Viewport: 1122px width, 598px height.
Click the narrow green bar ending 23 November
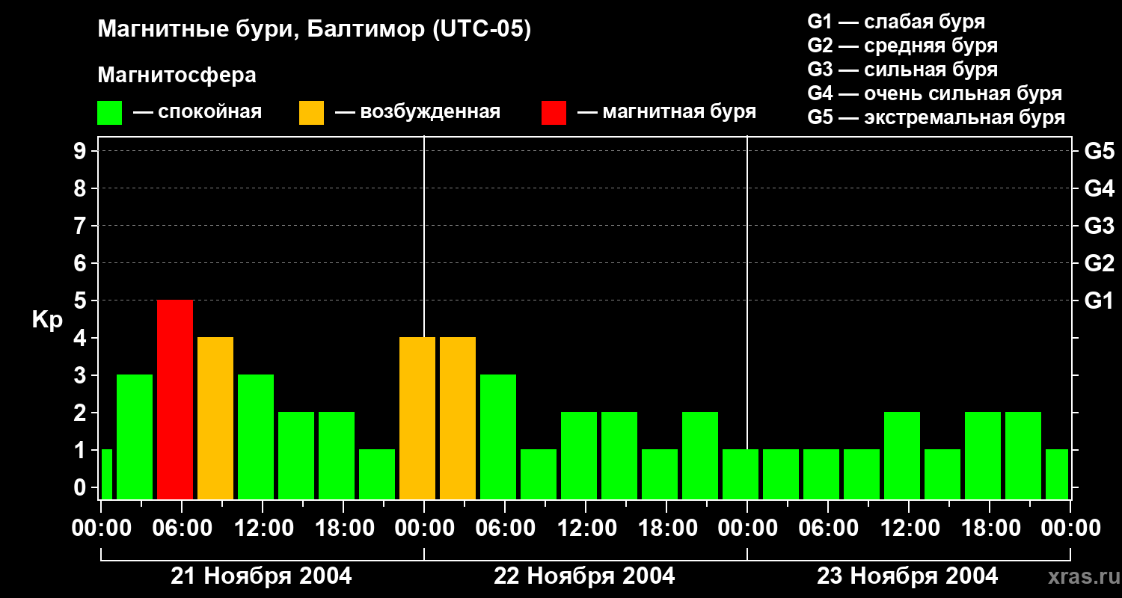(1057, 474)
